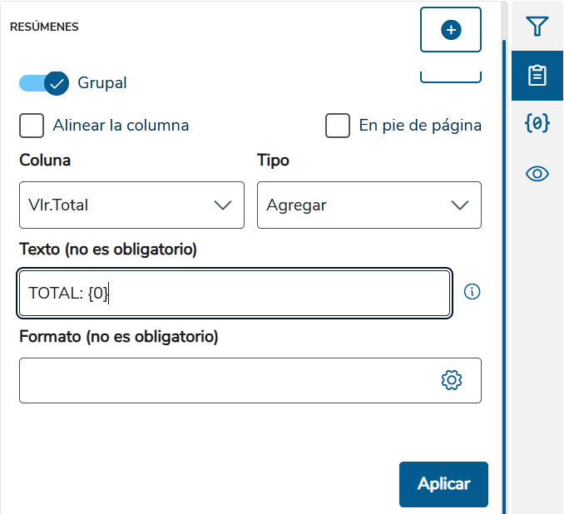This screenshot has height=514, width=564.
Task: Click the partially visible button below plus
Action: (x=451, y=77)
